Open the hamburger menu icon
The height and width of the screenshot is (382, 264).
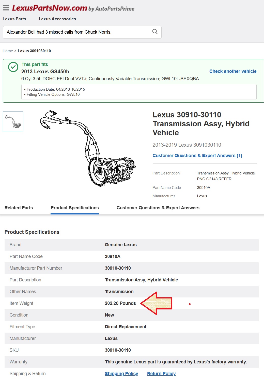click(6, 8)
